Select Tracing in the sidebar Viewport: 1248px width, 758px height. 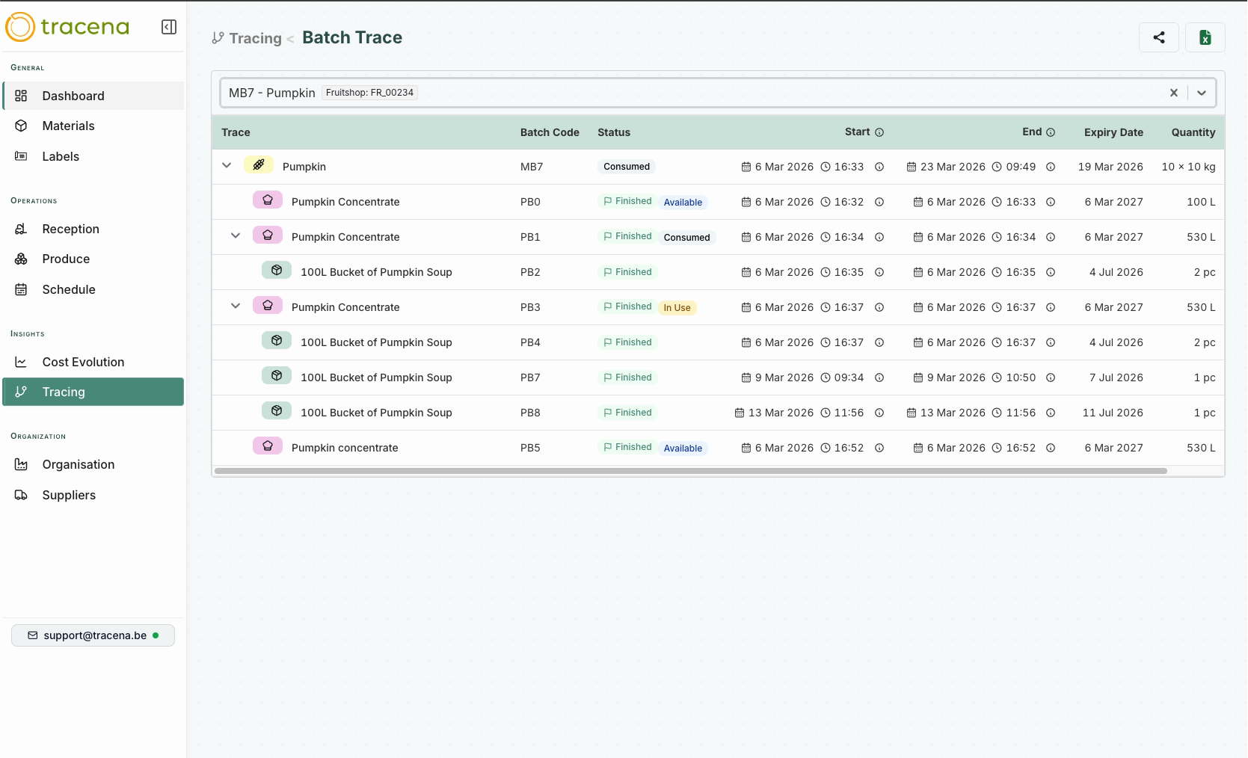[x=93, y=392]
